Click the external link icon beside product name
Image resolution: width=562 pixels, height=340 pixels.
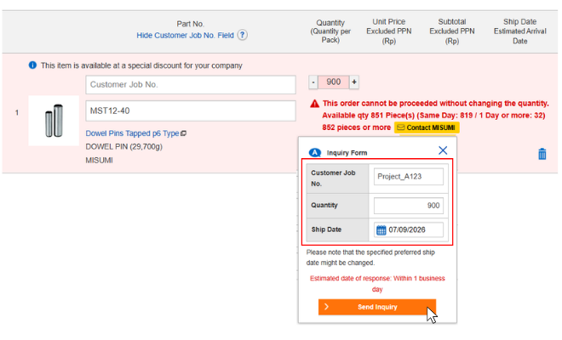click(x=184, y=133)
